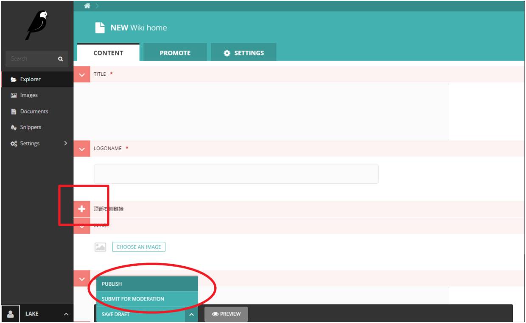Expand the LAKE account menu
Image resolution: width=526 pixels, height=323 pixels.
pos(65,314)
